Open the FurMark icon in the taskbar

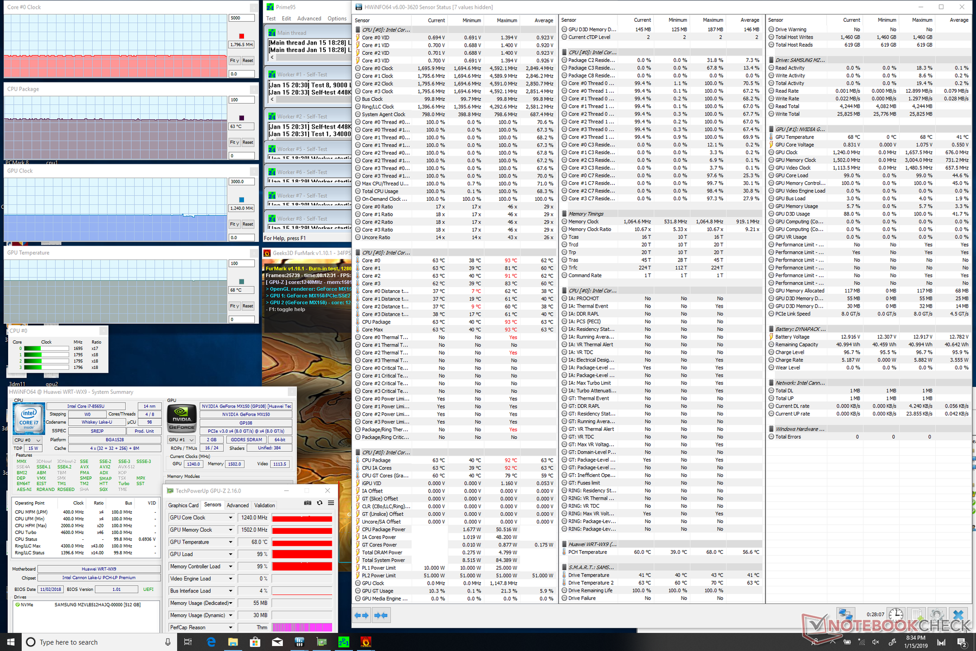(366, 642)
